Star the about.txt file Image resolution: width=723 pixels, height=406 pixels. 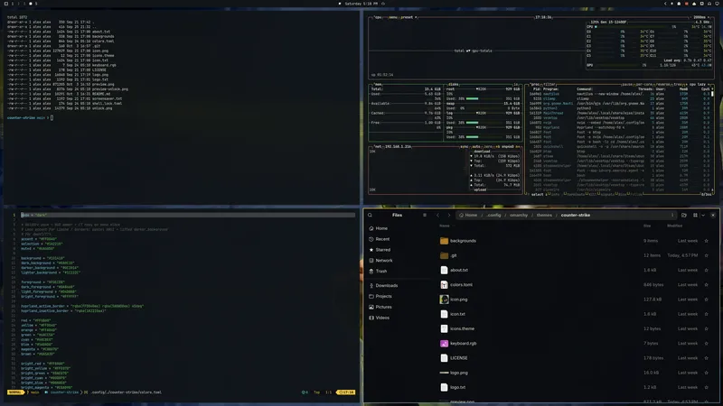(706, 270)
